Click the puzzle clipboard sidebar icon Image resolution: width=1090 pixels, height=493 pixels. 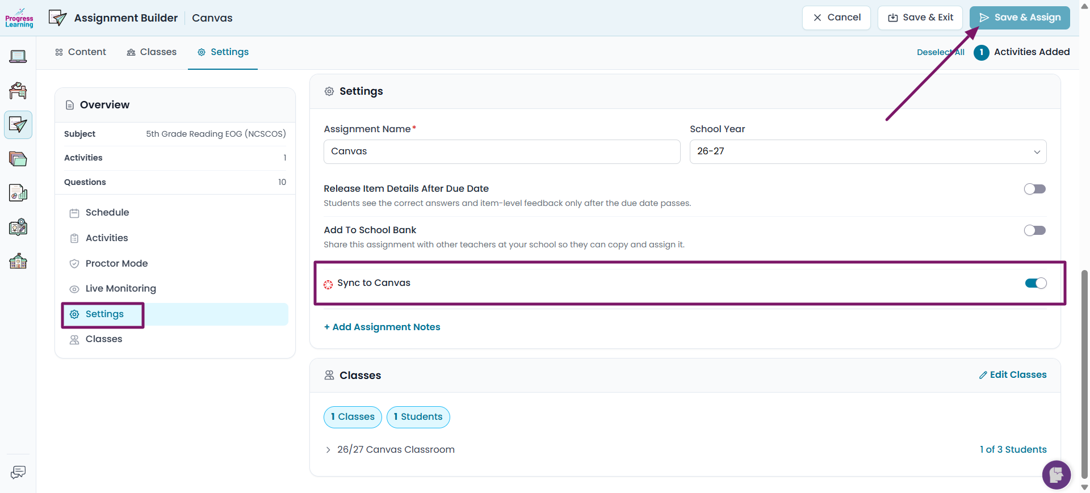pyautogui.click(x=18, y=227)
